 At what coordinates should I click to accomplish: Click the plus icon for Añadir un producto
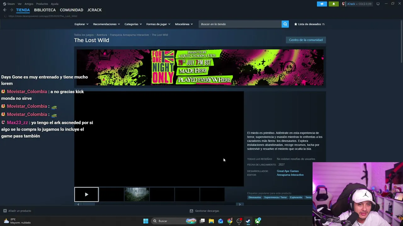(5, 211)
